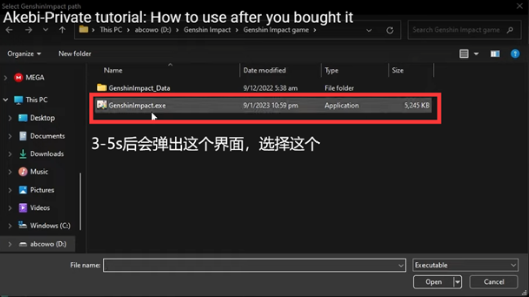Expand the address bar history dropdown
529x297 pixels.
tap(369, 30)
